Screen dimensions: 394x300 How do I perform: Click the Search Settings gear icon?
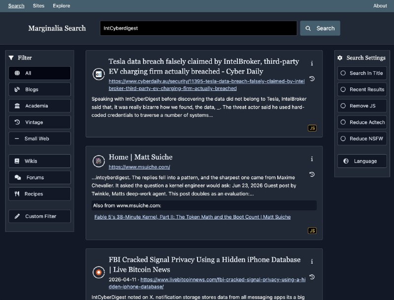click(x=340, y=58)
